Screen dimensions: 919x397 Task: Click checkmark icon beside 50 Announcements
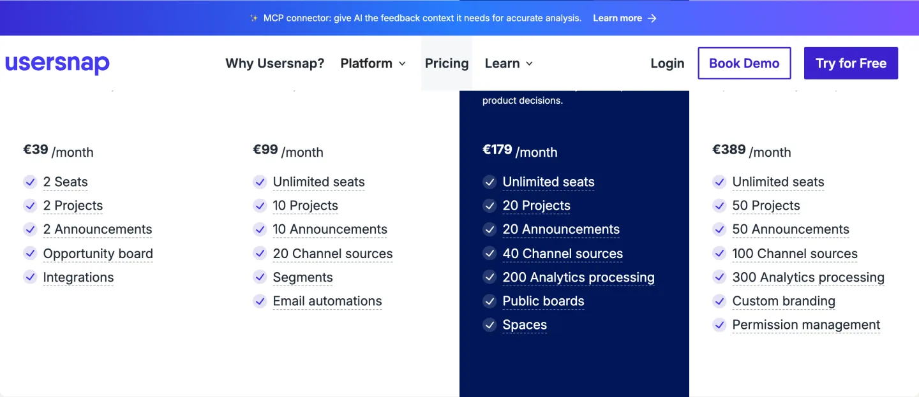click(x=719, y=229)
